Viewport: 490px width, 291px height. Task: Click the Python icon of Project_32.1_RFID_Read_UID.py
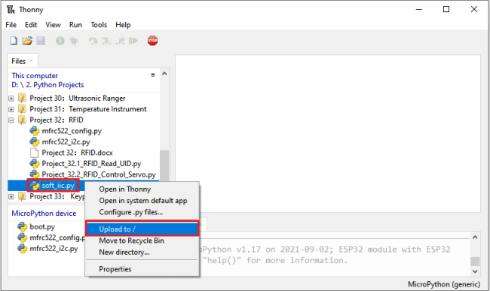(35, 164)
